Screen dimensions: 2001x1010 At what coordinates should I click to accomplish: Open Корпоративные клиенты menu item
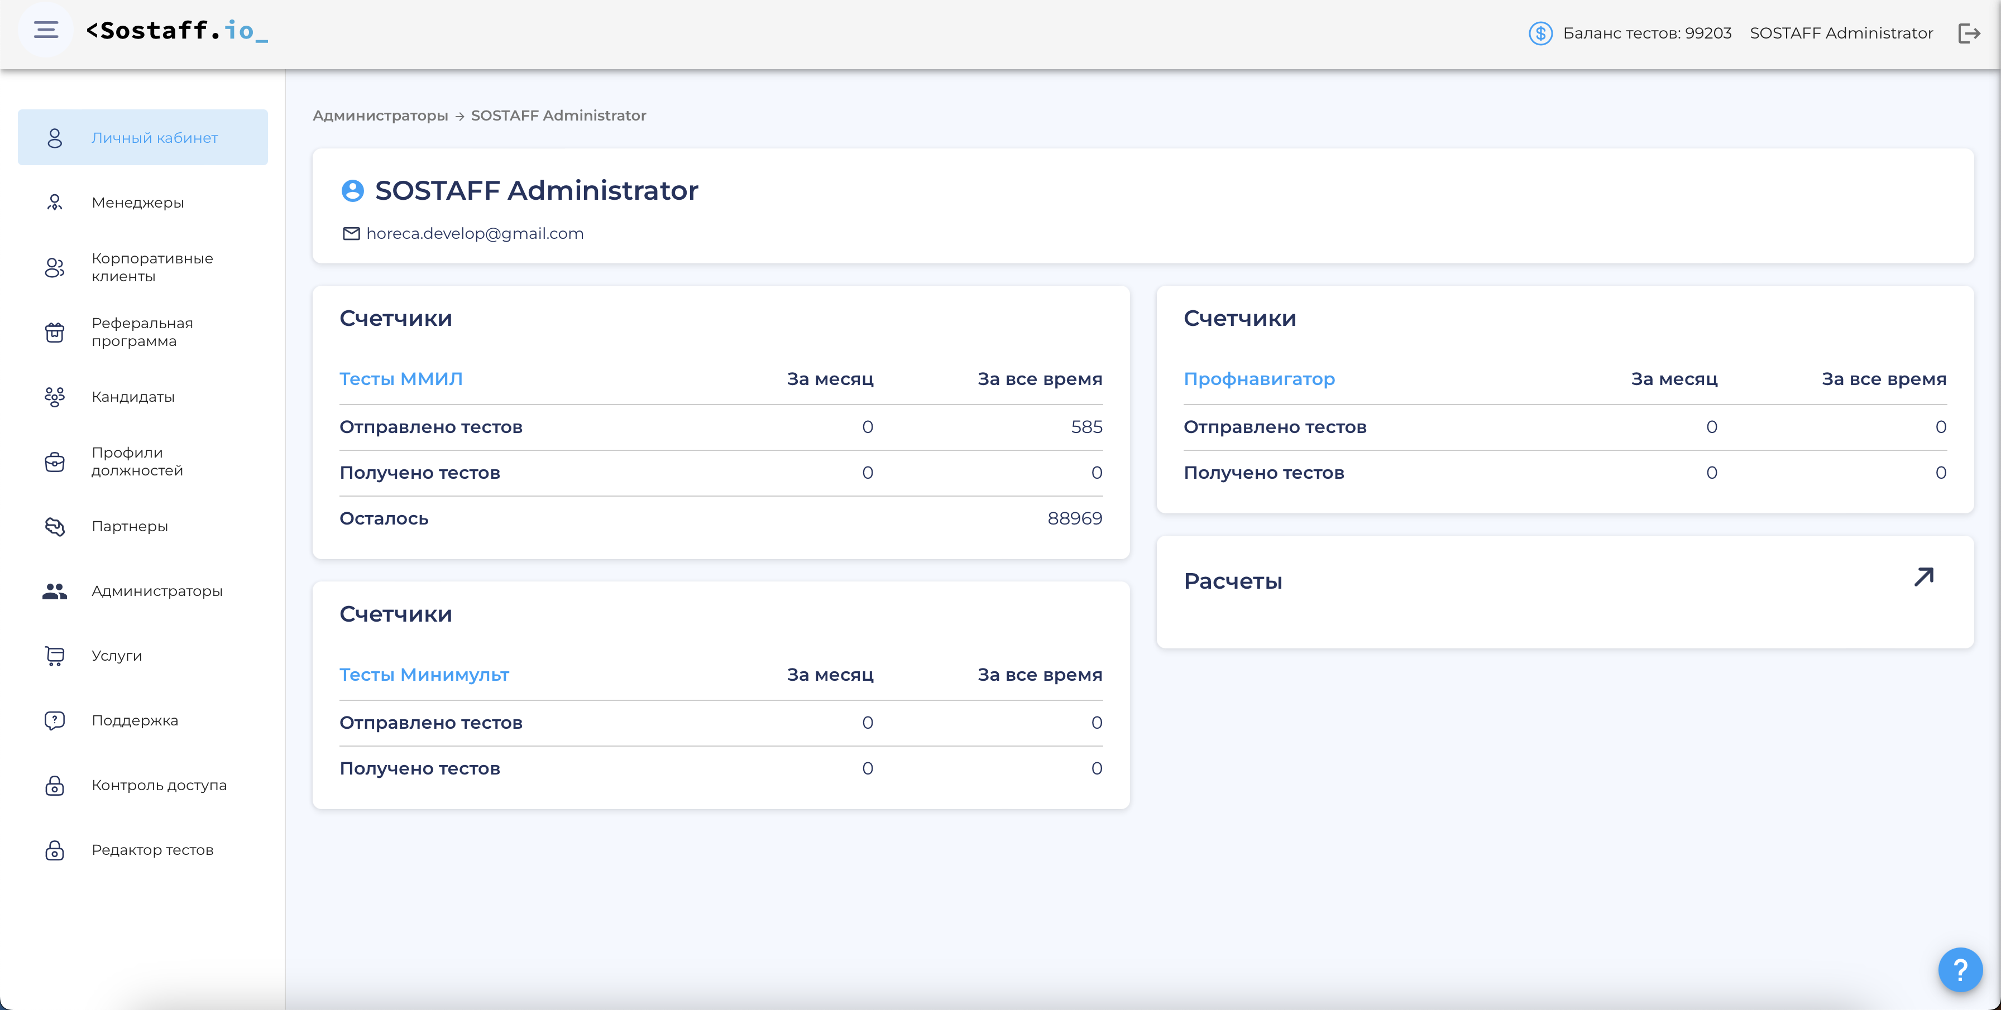tap(143, 267)
